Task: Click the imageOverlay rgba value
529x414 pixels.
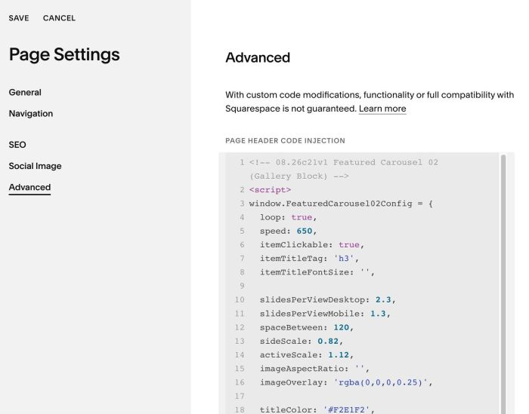Action: coord(381,382)
